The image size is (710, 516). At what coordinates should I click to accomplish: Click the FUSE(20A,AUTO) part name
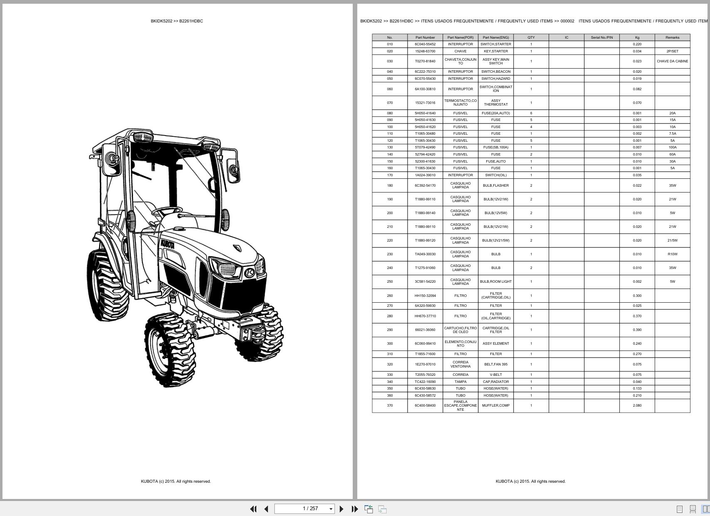(496, 113)
